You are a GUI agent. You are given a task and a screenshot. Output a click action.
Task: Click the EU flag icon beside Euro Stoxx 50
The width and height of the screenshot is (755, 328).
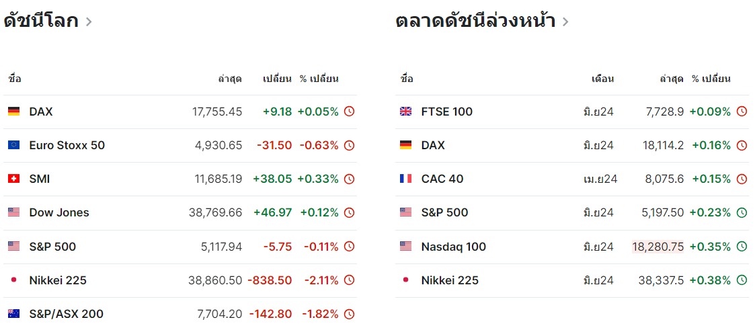click(x=13, y=145)
